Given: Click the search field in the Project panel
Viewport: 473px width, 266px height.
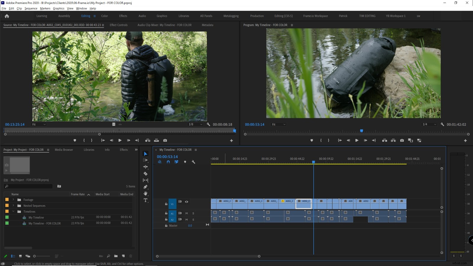Looking at the screenshot, I should pos(28,186).
